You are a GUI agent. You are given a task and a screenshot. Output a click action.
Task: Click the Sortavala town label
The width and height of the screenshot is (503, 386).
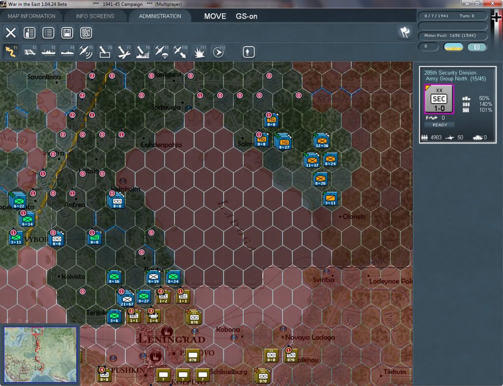click(x=166, y=107)
